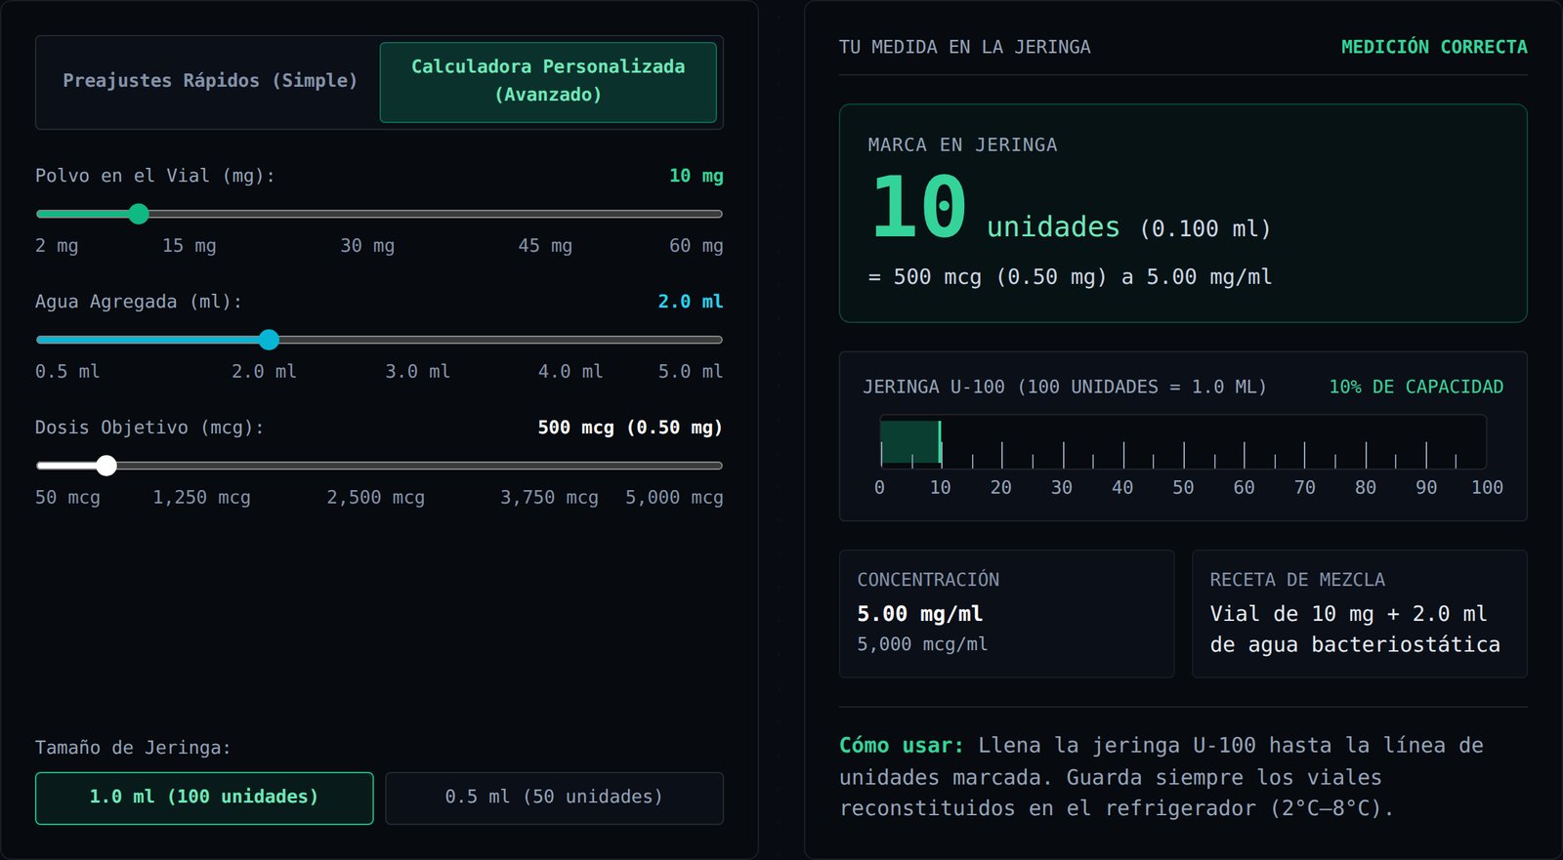1563x860 pixels.
Task: Click the '0.5 ml' water slider tick label
Action: (x=67, y=372)
